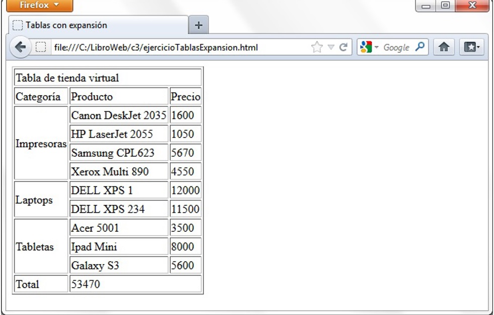
Task: Click 'Xerox Multi 890' product cell
Action: [x=119, y=171]
